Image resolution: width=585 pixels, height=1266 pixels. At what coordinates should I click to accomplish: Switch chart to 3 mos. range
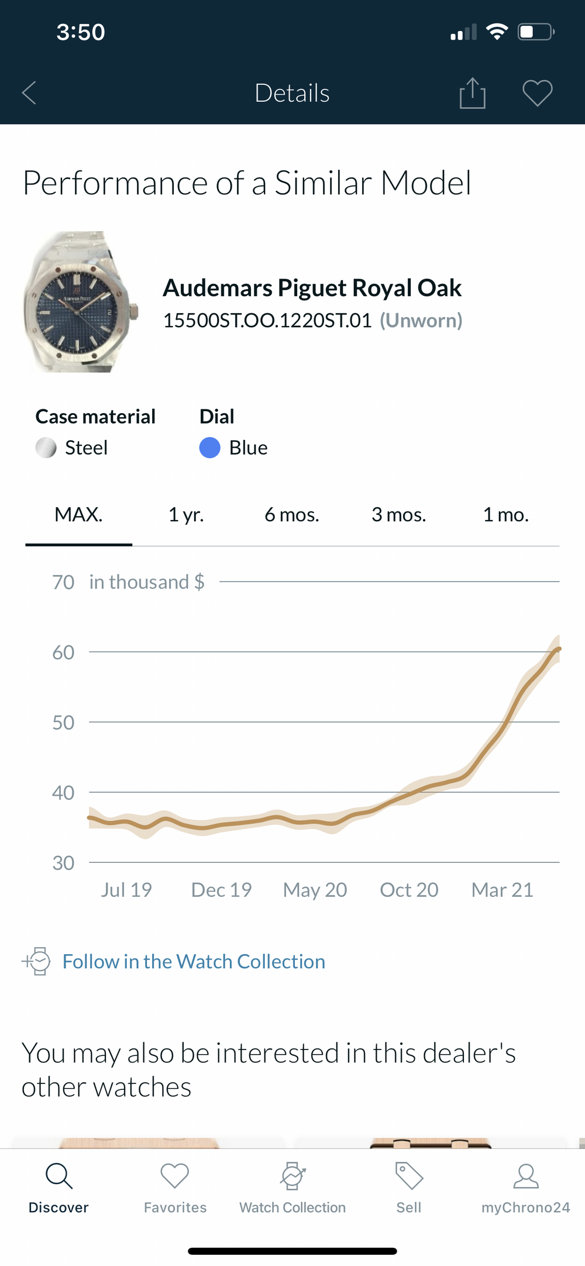pyautogui.click(x=399, y=515)
